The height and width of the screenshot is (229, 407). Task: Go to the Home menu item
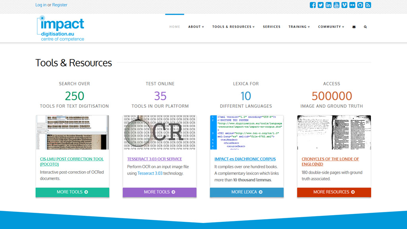[x=175, y=27]
